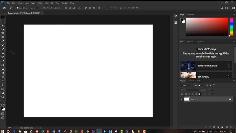Switch to the Paths tab
The image size is (236, 133).
click(x=199, y=81)
